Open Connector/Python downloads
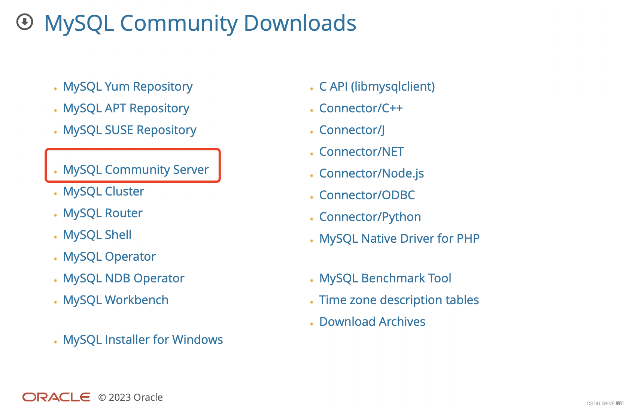 (370, 216)
